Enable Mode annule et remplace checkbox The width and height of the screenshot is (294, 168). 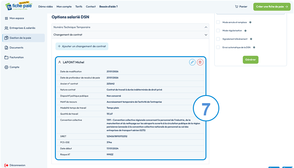[218, 22]
